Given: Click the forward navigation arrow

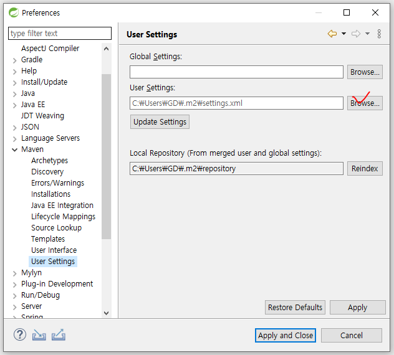Looking at the screenshot, I should [x=355, y=34].
